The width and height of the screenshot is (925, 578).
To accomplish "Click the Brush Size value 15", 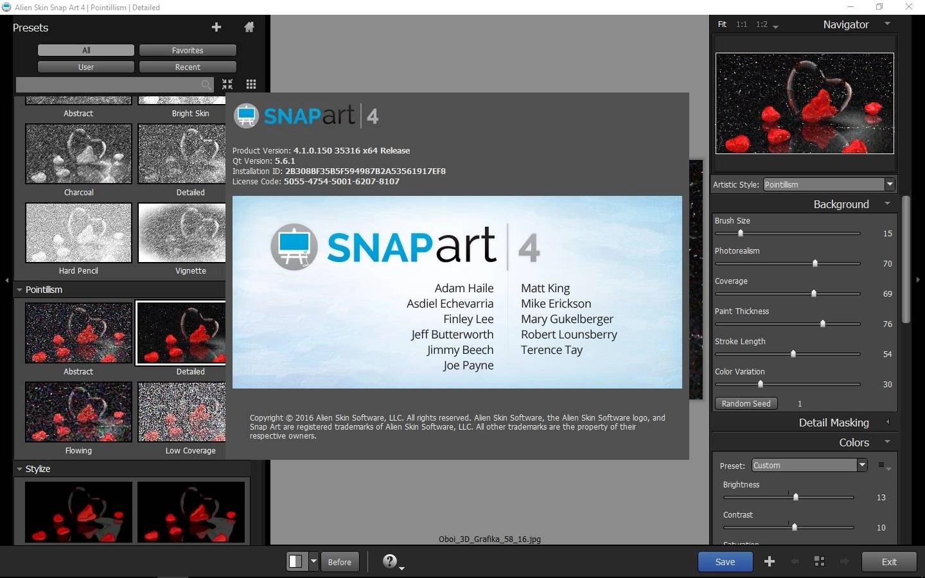I will point(887,234).
